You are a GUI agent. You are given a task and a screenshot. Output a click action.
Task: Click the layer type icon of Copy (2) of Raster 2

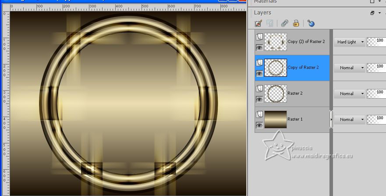(259, 37)
